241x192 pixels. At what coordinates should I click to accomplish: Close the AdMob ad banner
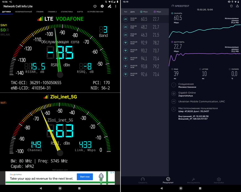pos(113,173)
